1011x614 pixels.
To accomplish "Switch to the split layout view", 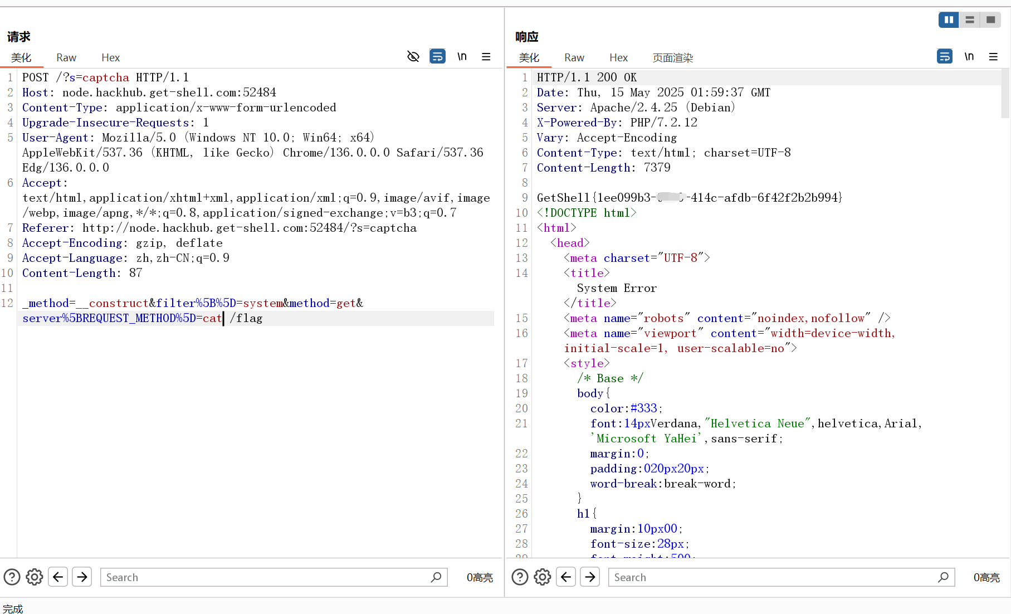I will point(969,20).
